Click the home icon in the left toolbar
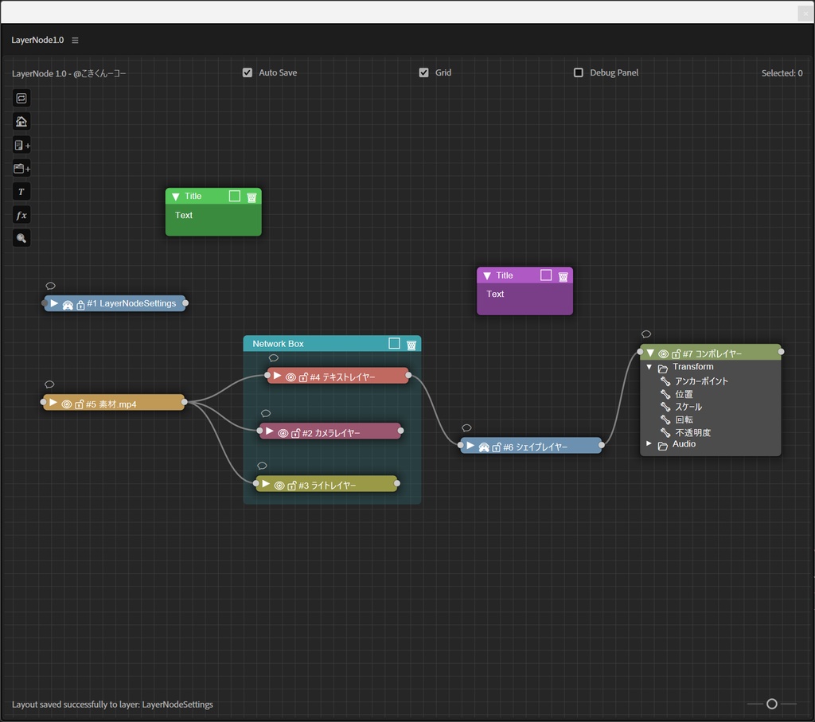Viewport: 815px width, 722px height. (21, 121)
